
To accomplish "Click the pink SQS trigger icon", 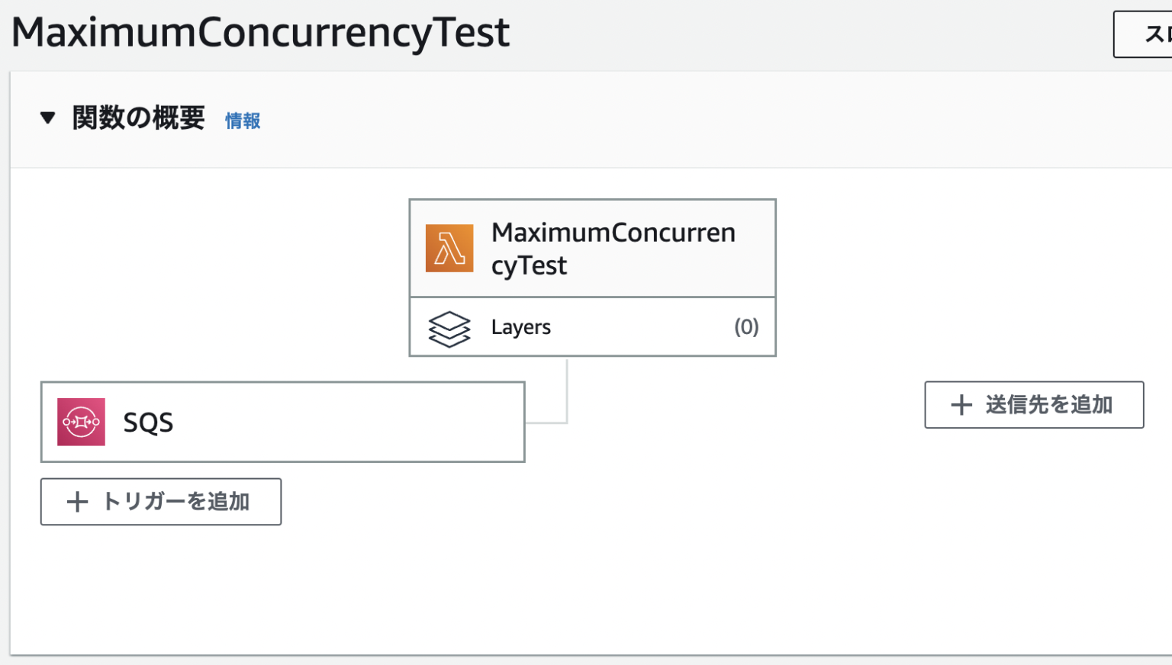I will pyautogui.click(x=81, y=422).
